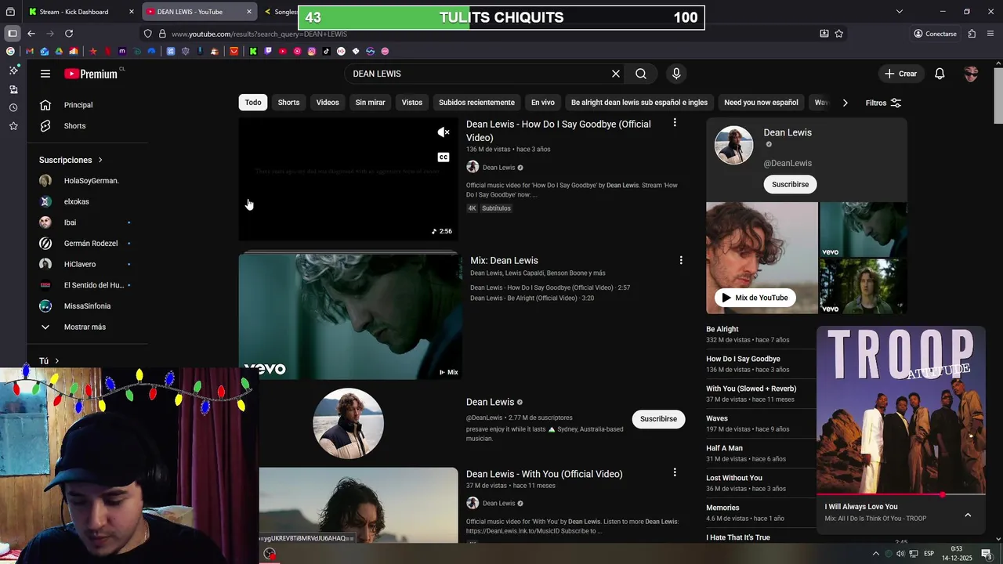Open Gmail bookmark in bookmarks bar
Image resolution: width=1003 pixels, height=564 pixels.
point(30,51)
